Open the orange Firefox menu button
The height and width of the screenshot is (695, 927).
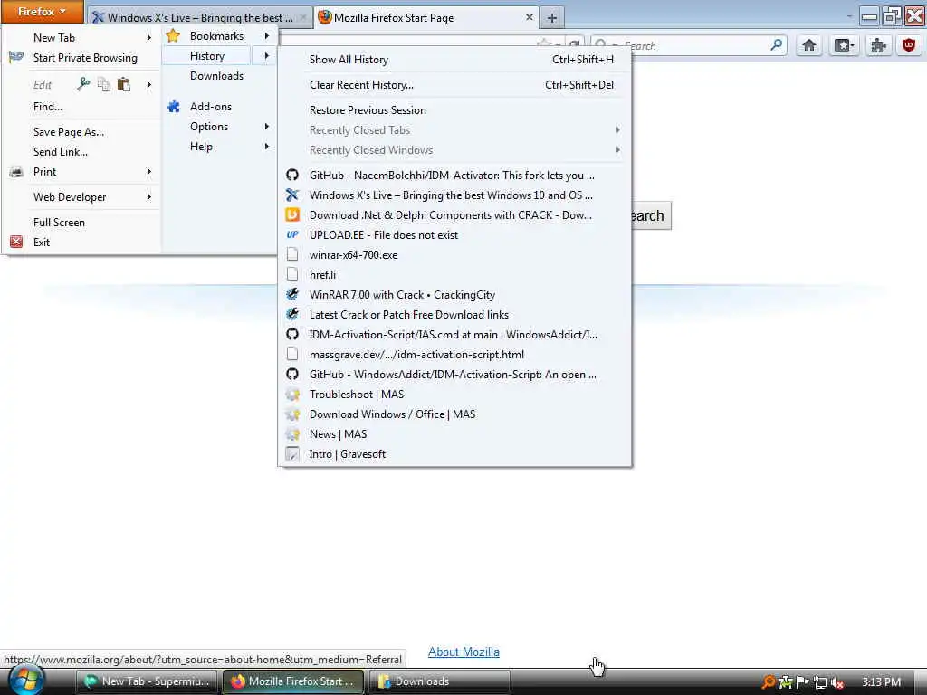(x=42, y=11)
